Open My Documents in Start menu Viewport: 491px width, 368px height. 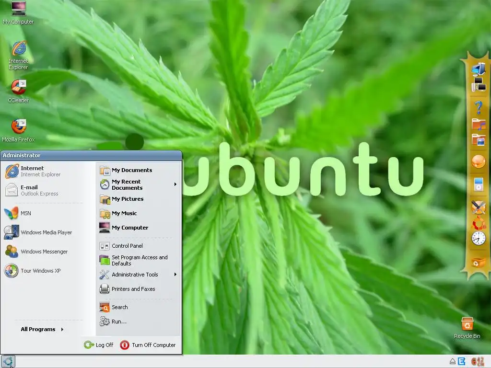click(x=138, y=170)
